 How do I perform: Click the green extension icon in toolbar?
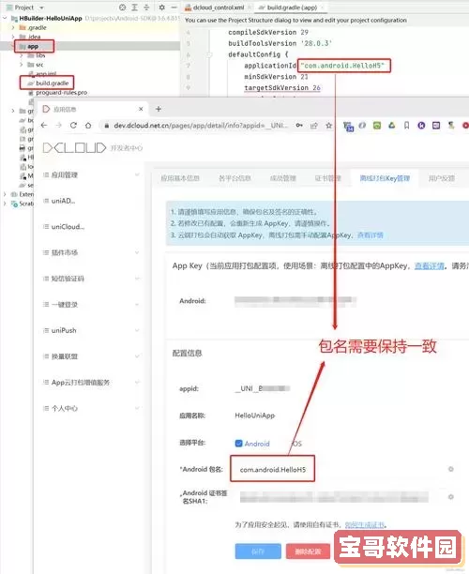click(x=377, y=126)
